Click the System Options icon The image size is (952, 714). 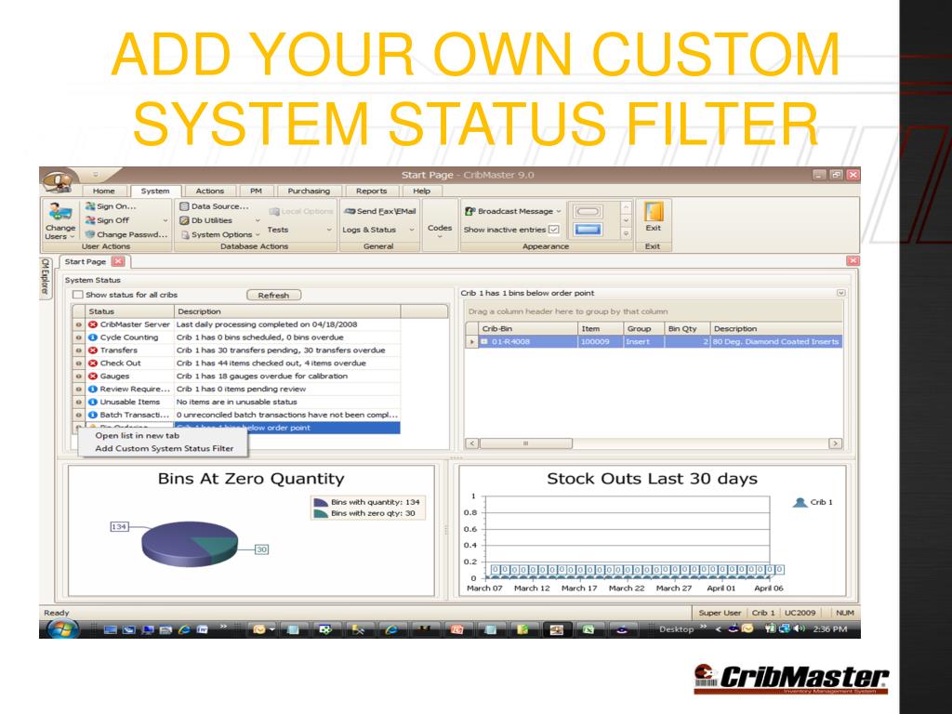coord(185,234)
